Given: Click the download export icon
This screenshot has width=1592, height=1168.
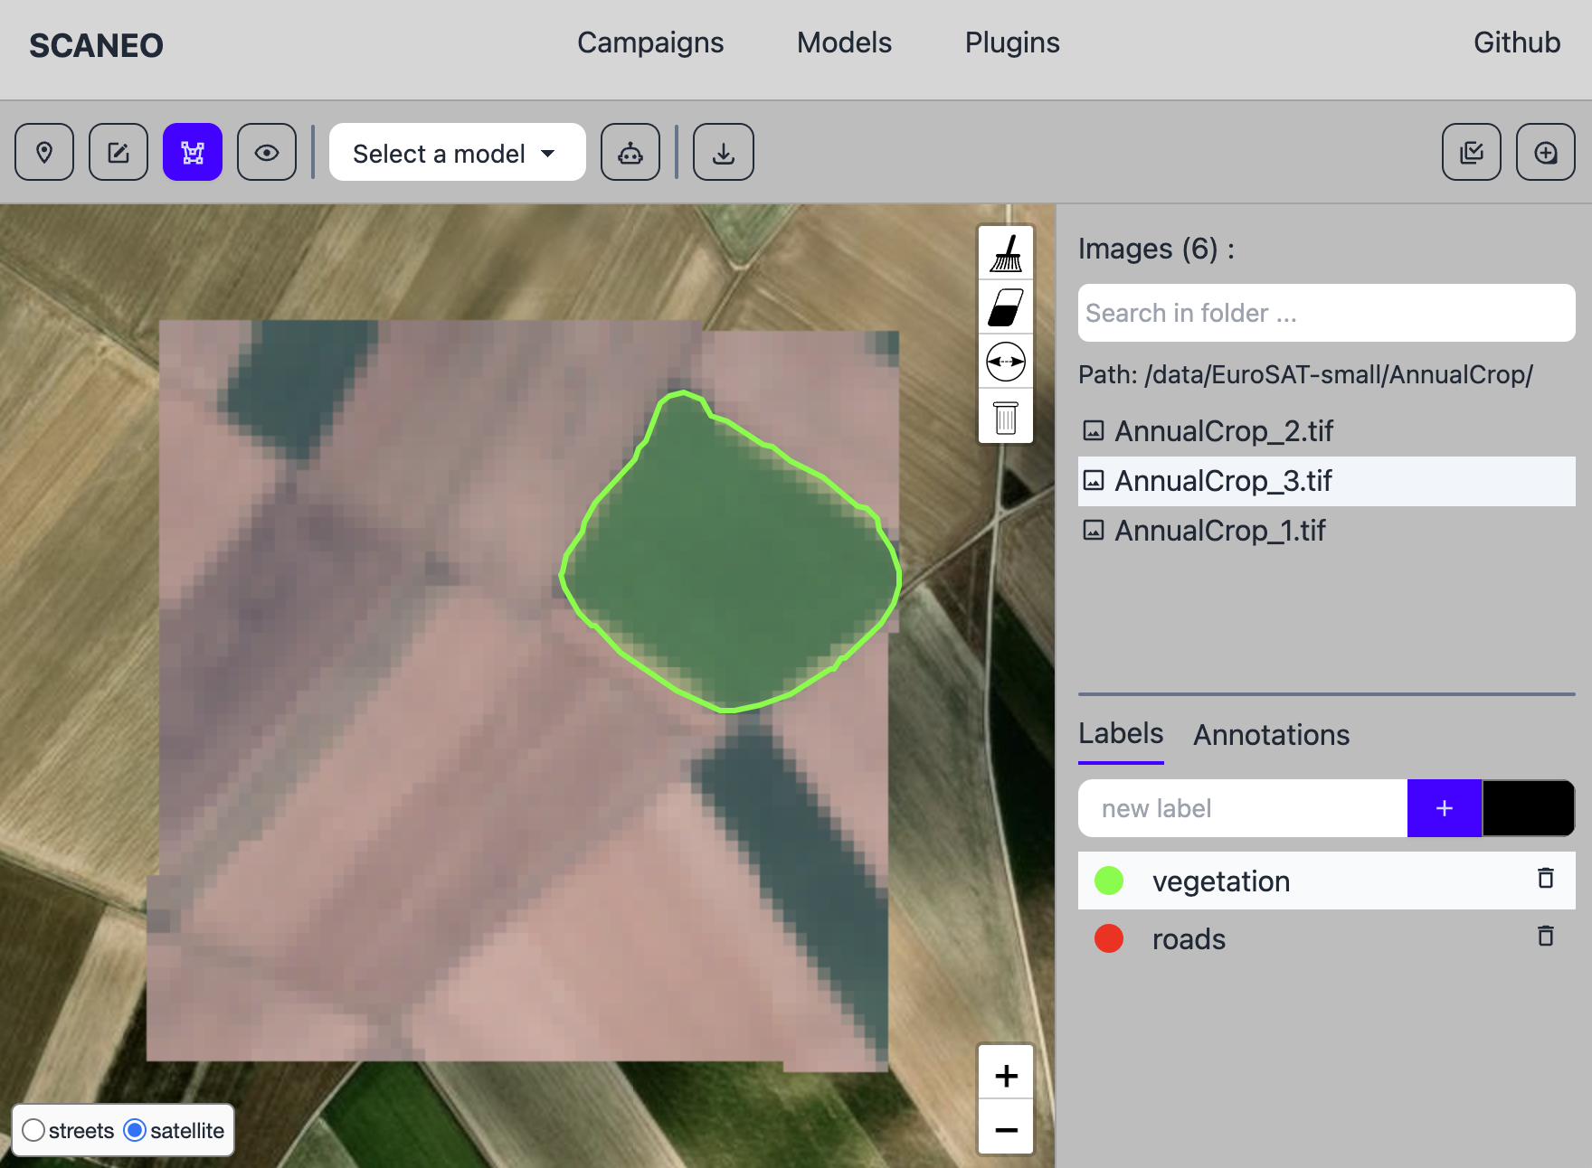Looking at the screenshot, I should pyautogui.click(x=723, y=153).
